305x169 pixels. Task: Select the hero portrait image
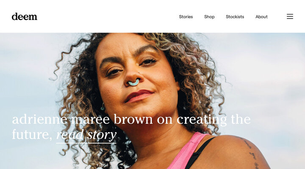[152, 101]
